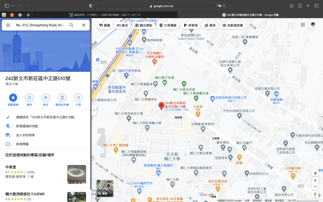Reload the page
Image resolution: width=323 pixels, height=202 pixels.
224,6
